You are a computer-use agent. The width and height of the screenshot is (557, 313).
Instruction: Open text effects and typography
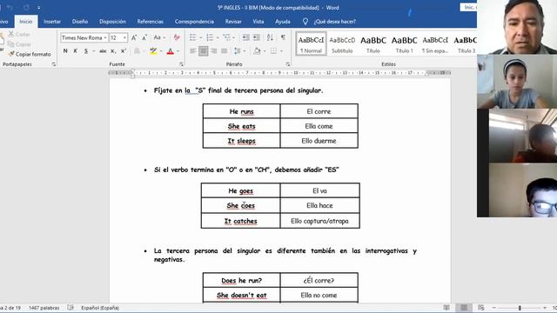(138, 51)
